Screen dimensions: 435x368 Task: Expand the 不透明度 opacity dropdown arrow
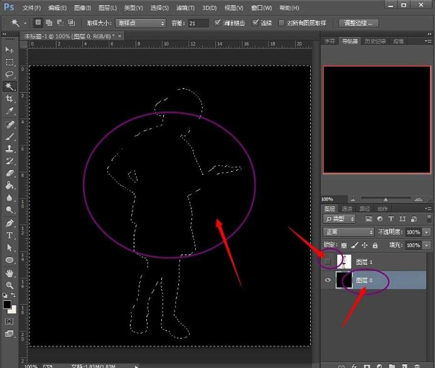pyautogui.click(x=427, y=232)
